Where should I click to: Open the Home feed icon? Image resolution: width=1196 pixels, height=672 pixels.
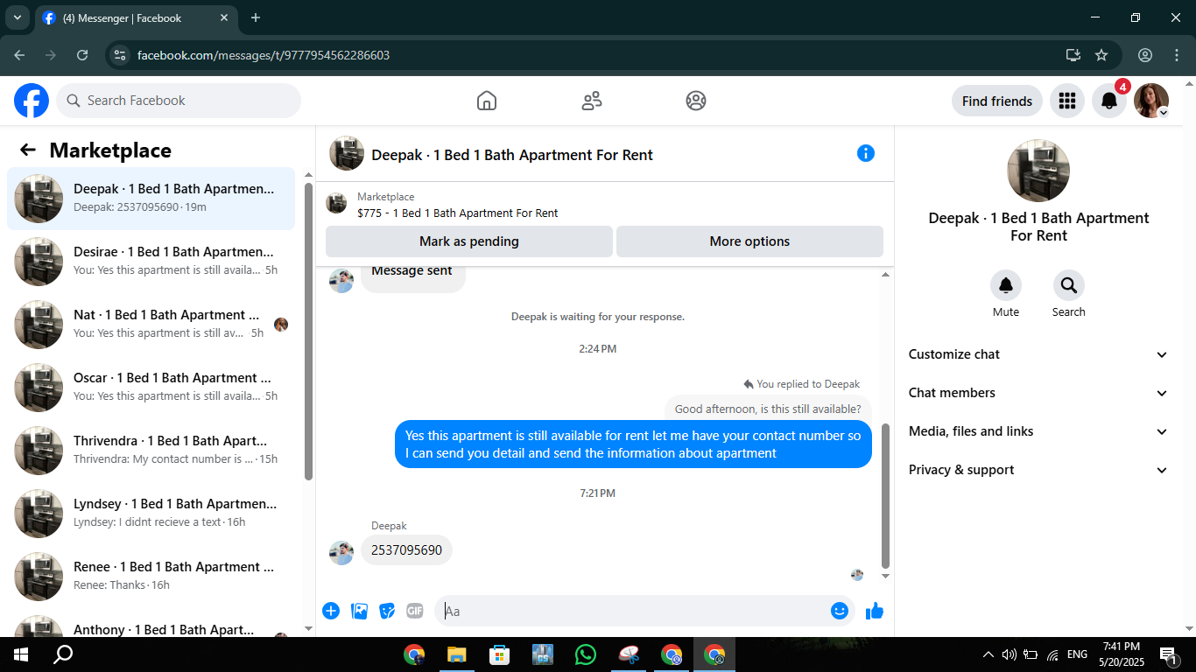pos(487,101)
